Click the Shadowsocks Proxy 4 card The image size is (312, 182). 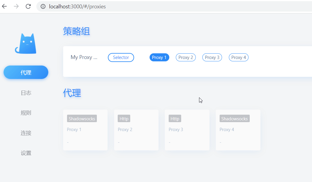(x=238, y=130)
